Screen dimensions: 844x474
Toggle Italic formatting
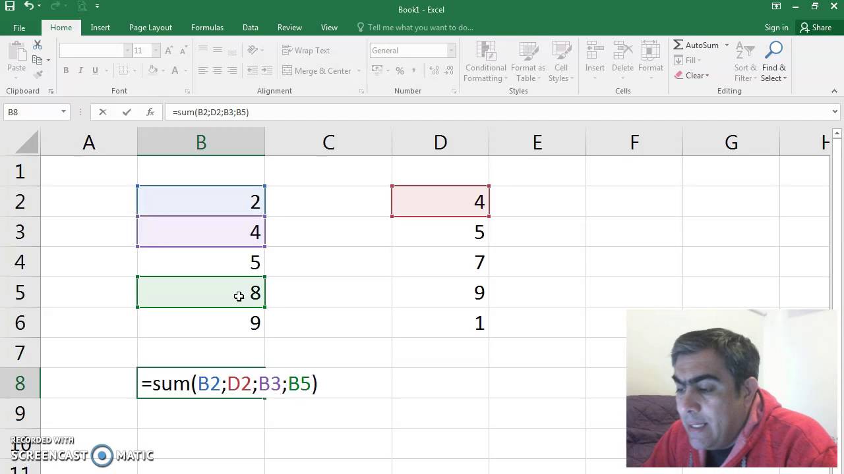click(80, 71)
